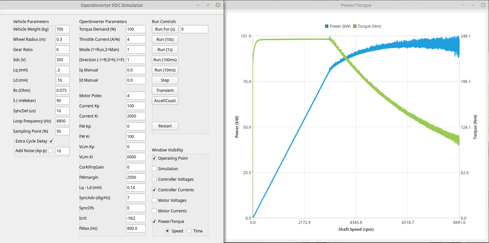Viewport: 489px width, 243px height.
Task: Enable Motor Voltages visibility
Action: (154, 200)
